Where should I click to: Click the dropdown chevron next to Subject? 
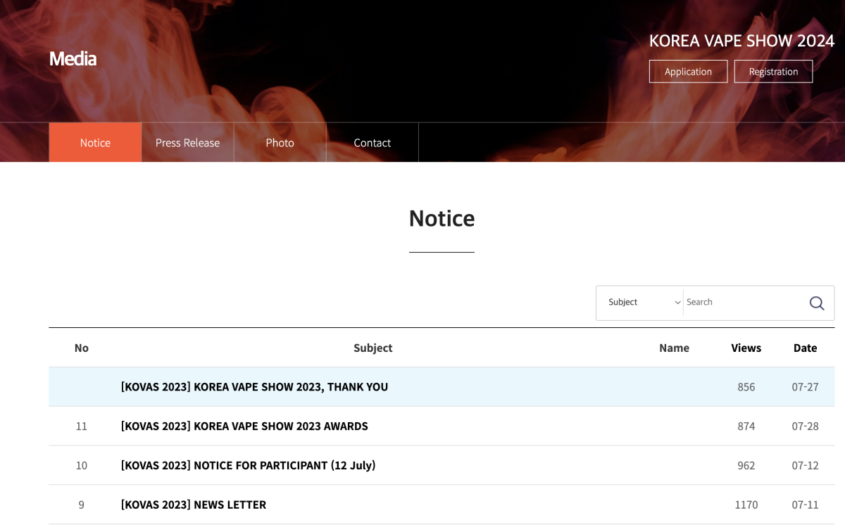(677, 303)
